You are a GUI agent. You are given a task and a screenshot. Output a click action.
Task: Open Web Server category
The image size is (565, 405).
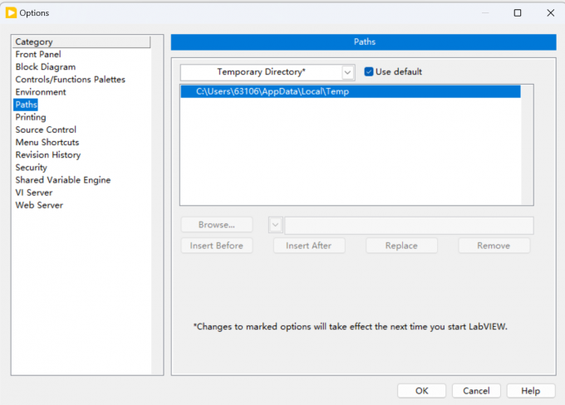point(39,205)
